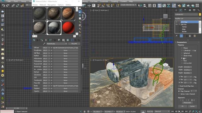Open the Rendered Frame Window icon
This screenshot has height=113, width=202.
pyautogui.click(x=184, y=6)
